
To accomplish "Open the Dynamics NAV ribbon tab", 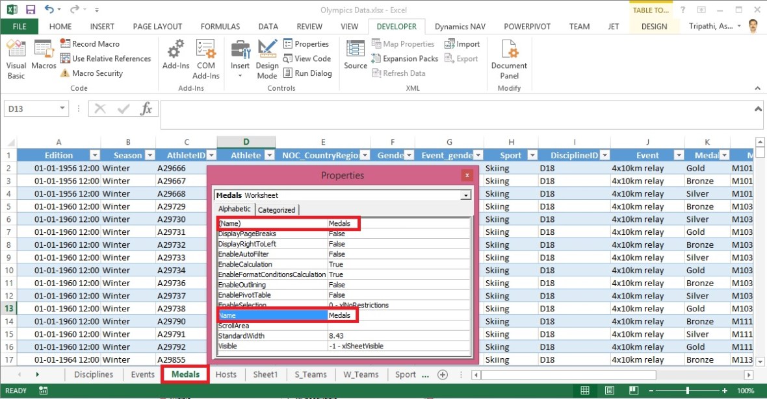I will click(460, 27).
